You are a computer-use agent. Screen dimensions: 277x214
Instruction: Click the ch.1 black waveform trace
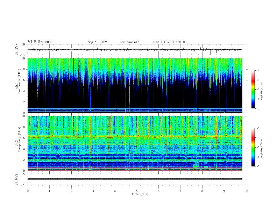(135, 50)
